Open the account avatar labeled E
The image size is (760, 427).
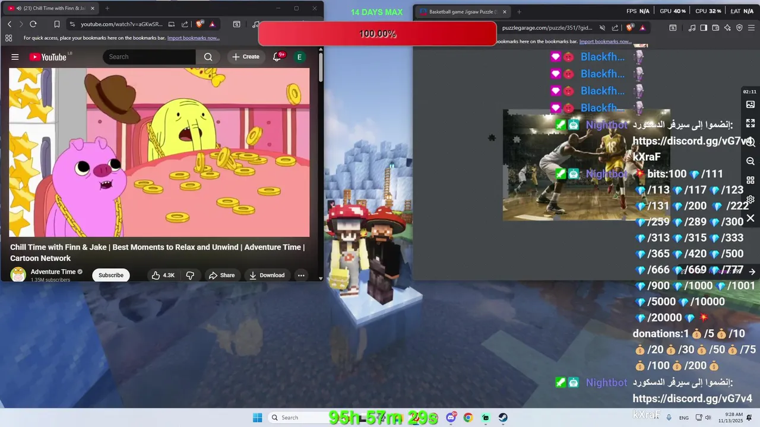[x=299, y=57]
